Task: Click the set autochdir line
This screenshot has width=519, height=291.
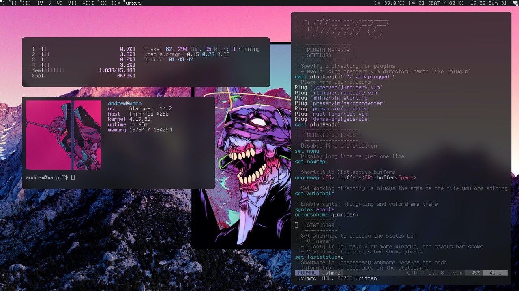Action: (315, 193)
